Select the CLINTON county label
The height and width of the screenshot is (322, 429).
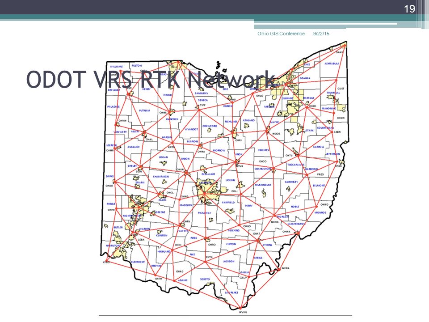click(161, 236)
